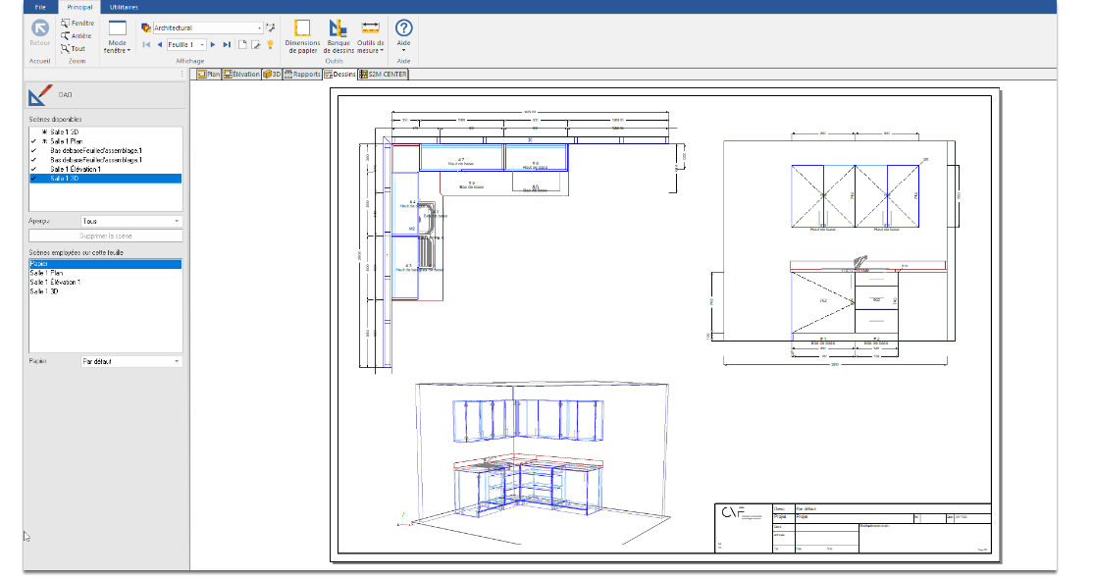
Task: Click the DAO drafting triangle icon
Action: tap(39, 95)
